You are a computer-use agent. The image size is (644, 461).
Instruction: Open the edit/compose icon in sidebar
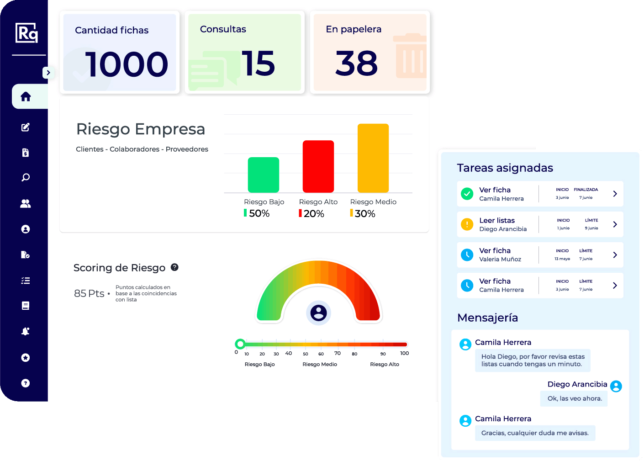[25, 127]
